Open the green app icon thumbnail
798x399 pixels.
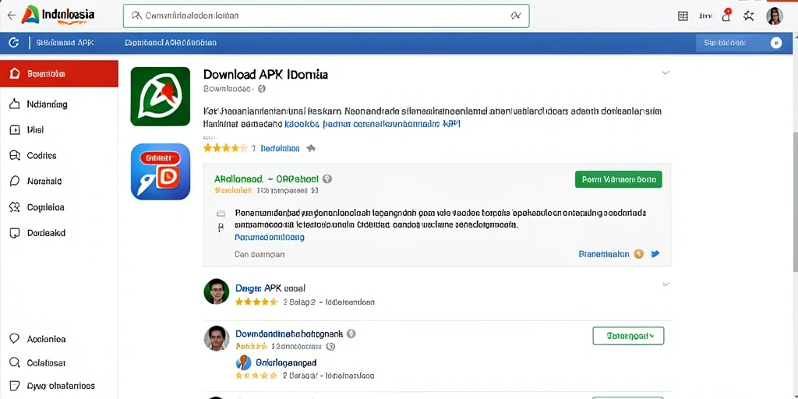point(161,96)
